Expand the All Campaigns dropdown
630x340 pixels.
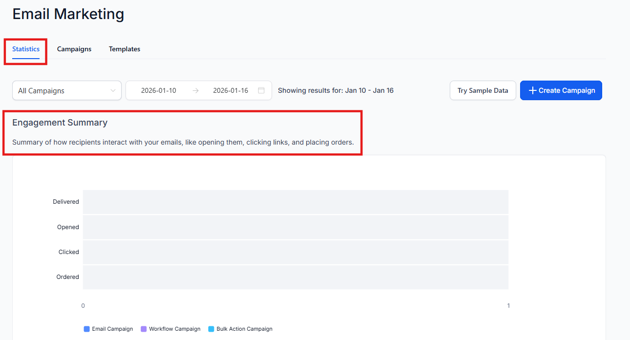pyautogui.click(x=66, y=90)
